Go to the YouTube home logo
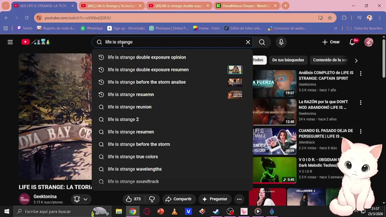This screenshot has height=217, width=386. pos(36,42)
